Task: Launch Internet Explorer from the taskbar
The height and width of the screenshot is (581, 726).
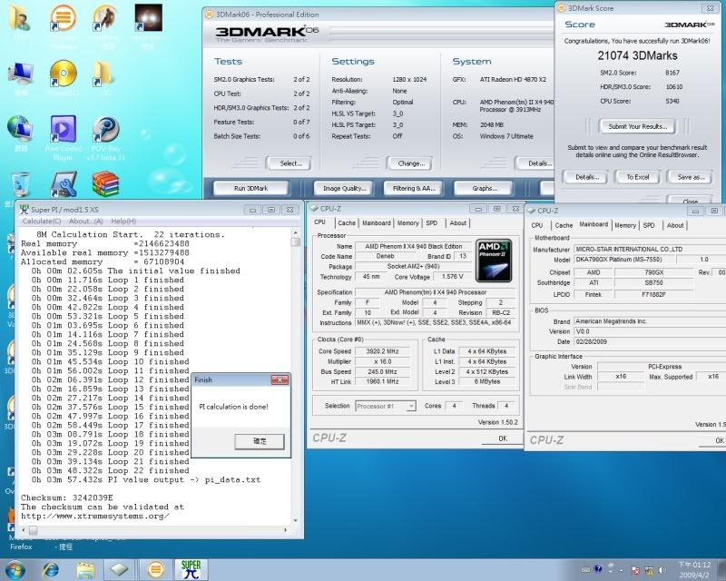Action: [x=51, y=569]
